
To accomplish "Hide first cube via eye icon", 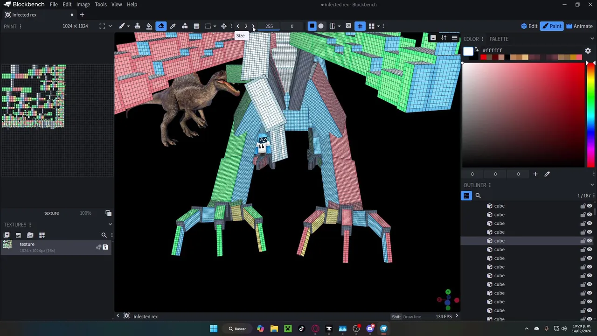I will click(590, 206).
